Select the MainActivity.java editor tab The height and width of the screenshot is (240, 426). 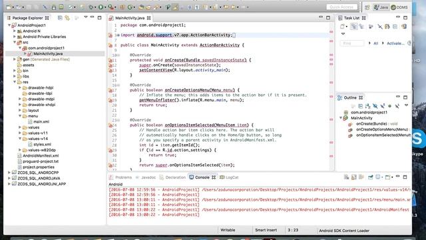130,18
